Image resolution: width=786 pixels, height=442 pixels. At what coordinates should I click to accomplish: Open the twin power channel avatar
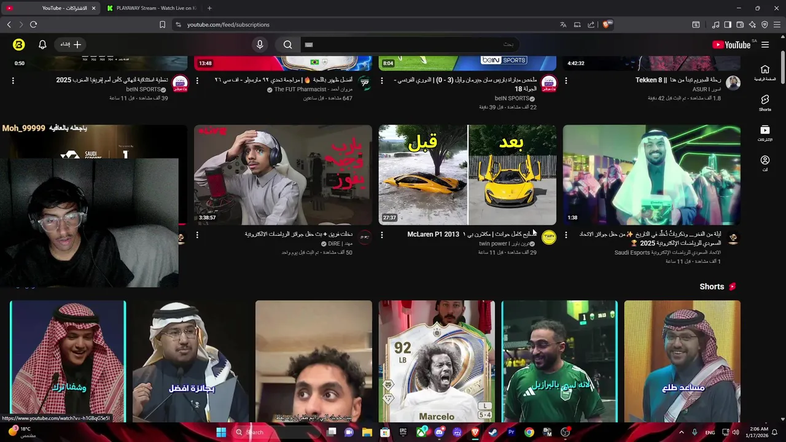click(x=549, y=238)
